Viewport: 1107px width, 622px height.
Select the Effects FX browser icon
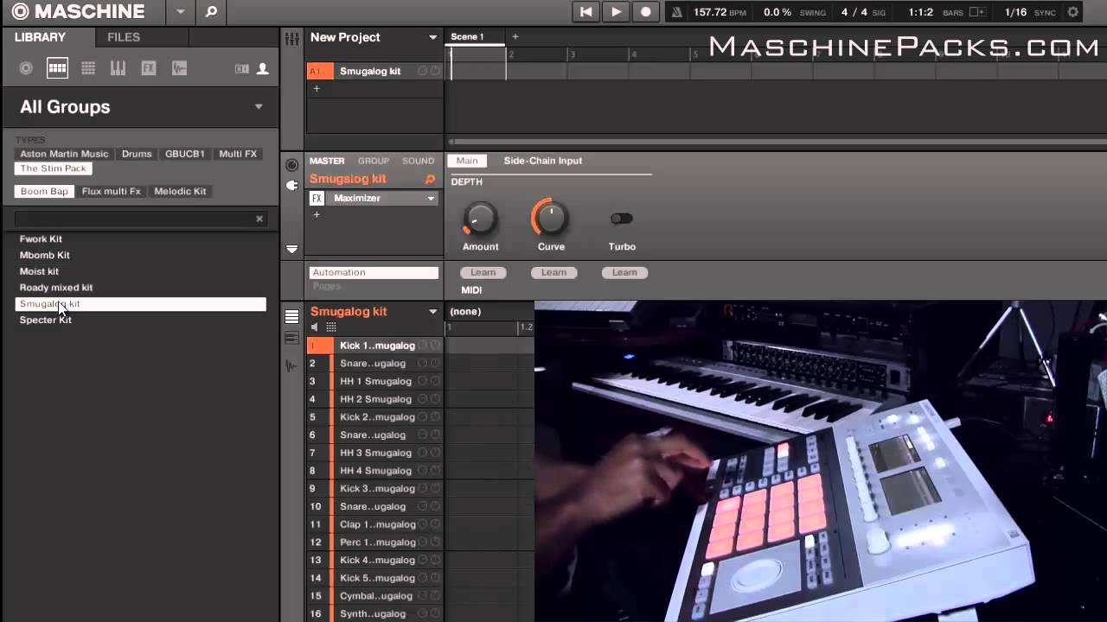(149, 68)
